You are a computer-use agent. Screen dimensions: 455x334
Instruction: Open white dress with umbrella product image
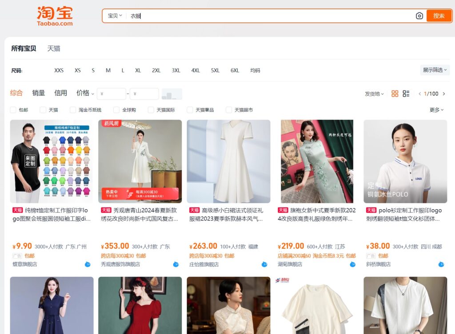click(x=140, y=161)
